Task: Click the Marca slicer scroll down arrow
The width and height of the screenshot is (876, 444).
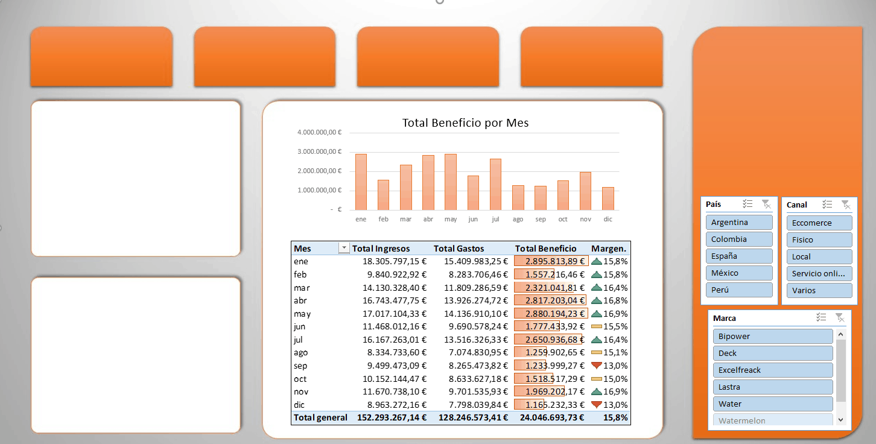Action: [x=841, y=420]
